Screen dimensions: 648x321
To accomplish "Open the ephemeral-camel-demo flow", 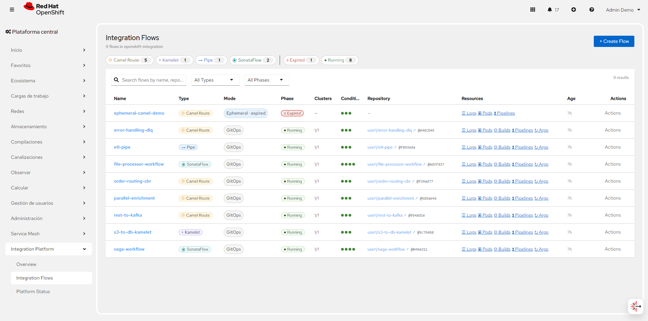I will 139,113.
